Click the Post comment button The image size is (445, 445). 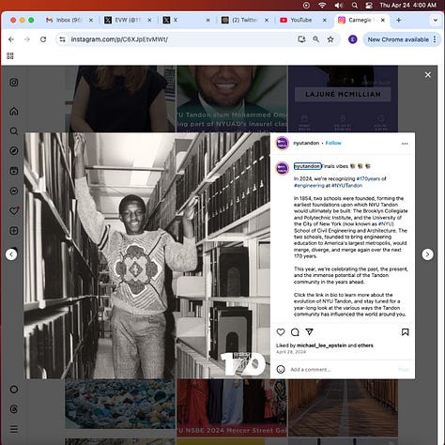(404, 370)
